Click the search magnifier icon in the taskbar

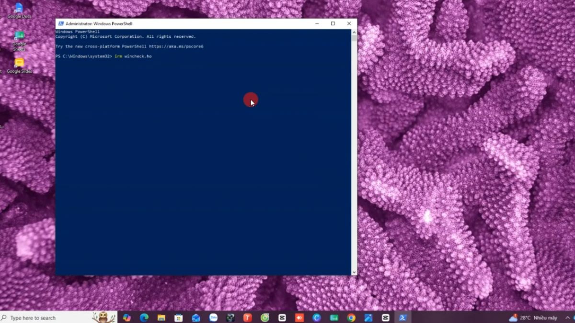point(4,318)
